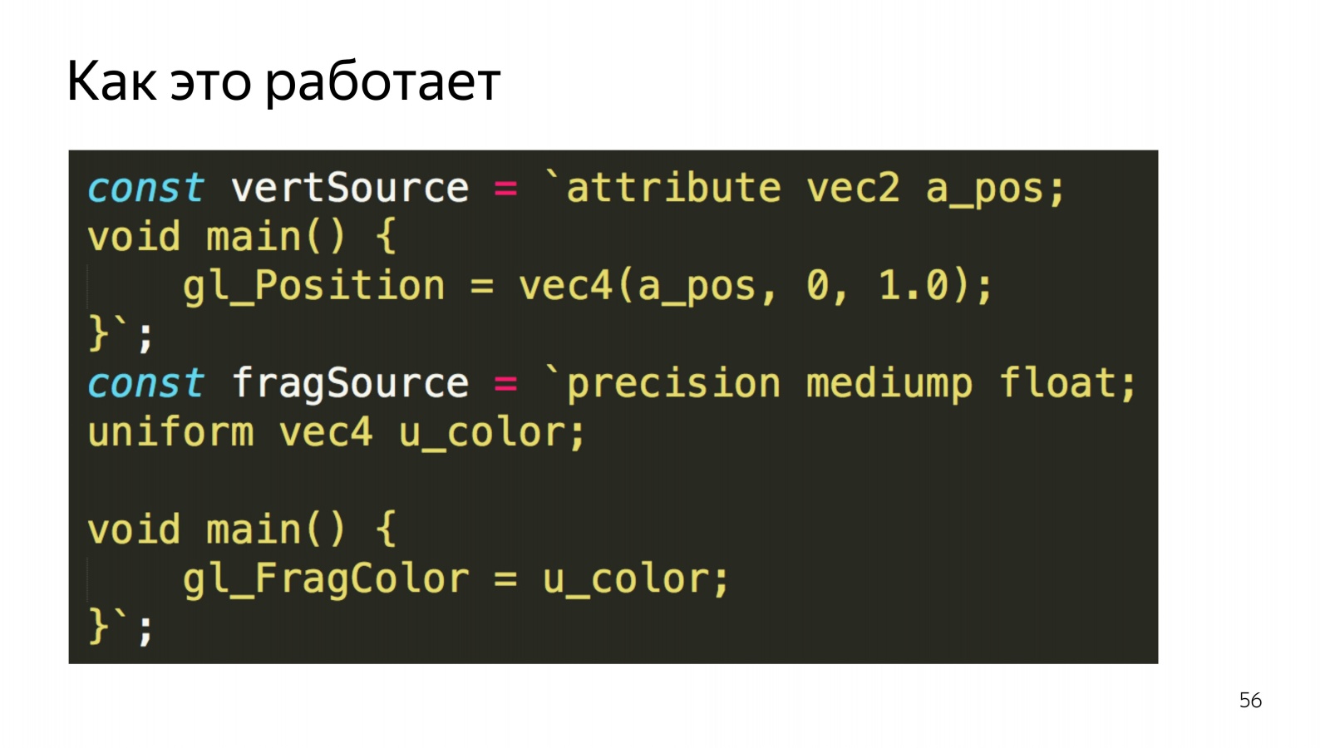Click vec4 on the uniform declaration line
Screen dimensions: 1330x748
point(326,432)
